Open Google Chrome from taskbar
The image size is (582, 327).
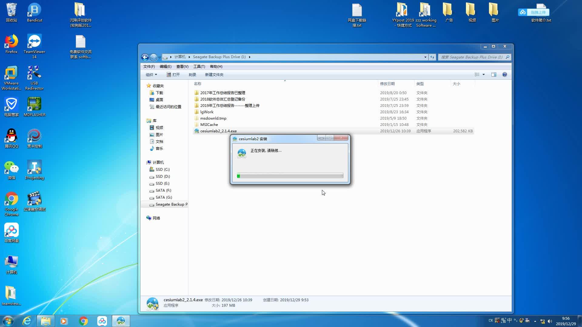83,321
